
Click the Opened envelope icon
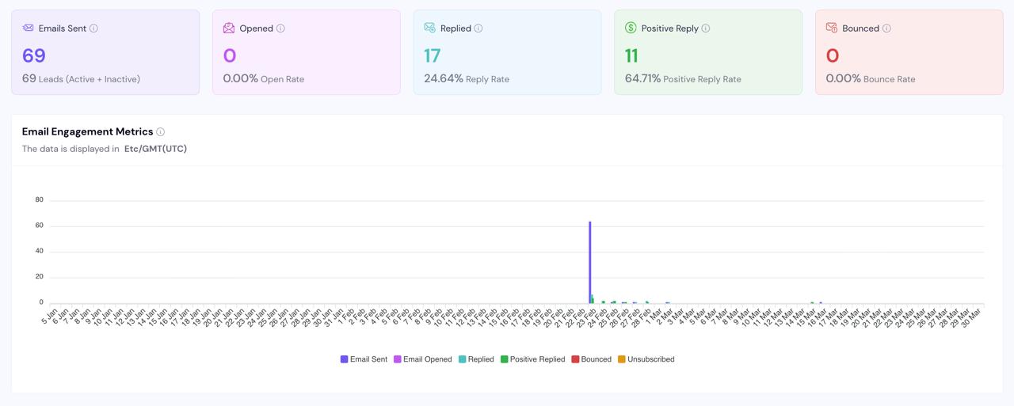[x=229, y=28]
